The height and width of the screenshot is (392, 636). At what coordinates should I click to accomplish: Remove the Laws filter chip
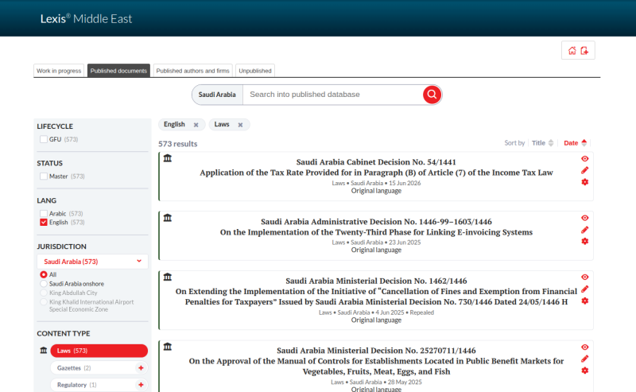(240, 125)
